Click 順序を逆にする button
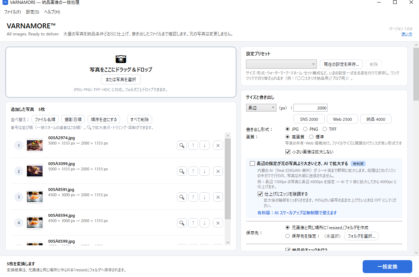 pos(104,119)
